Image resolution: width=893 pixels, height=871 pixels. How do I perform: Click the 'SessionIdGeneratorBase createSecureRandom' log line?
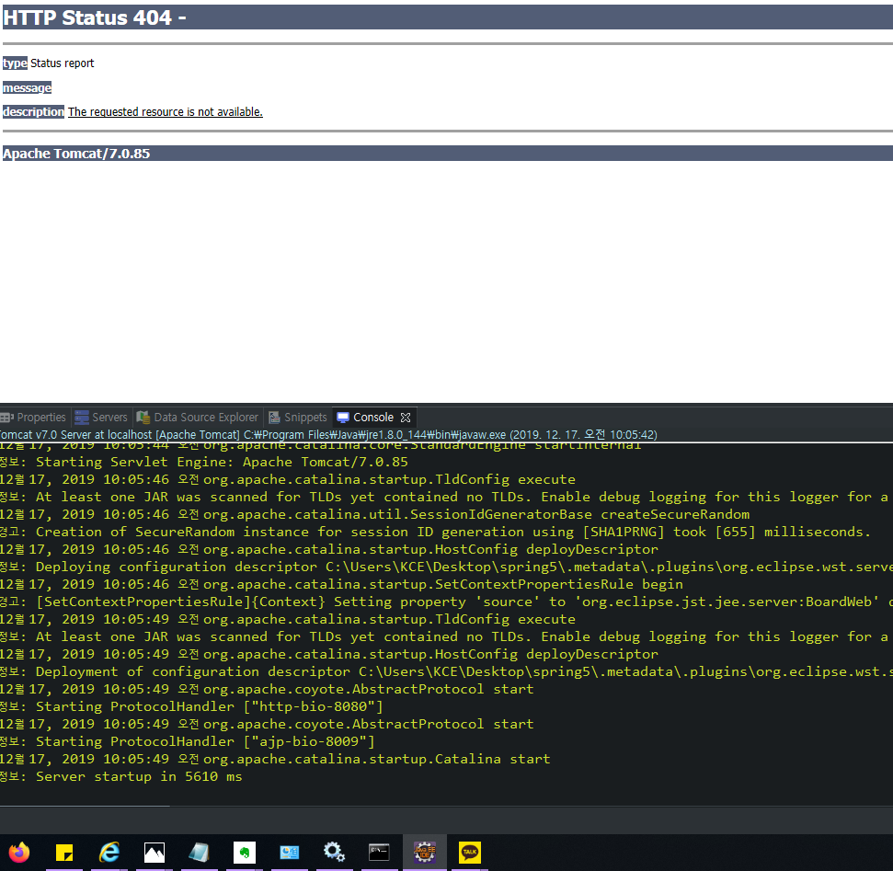tap(374, 514)
